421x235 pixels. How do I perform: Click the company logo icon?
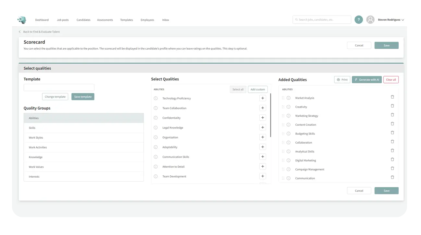(x=22, y=20)
